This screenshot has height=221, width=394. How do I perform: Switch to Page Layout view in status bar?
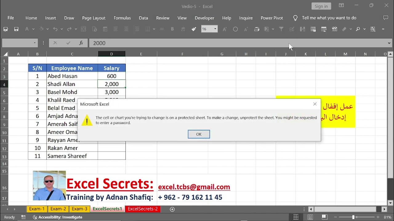coord(310,217)
